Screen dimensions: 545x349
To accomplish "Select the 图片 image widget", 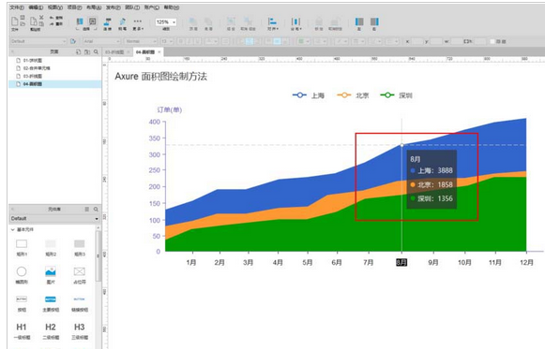I will 51,275.
